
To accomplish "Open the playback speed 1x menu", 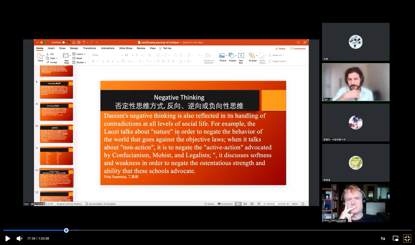I will pos(383,239).
